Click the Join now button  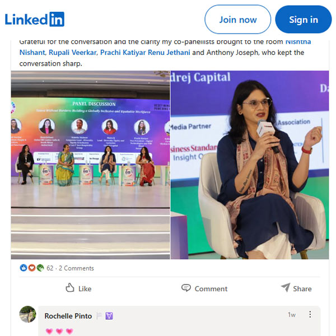237,20
